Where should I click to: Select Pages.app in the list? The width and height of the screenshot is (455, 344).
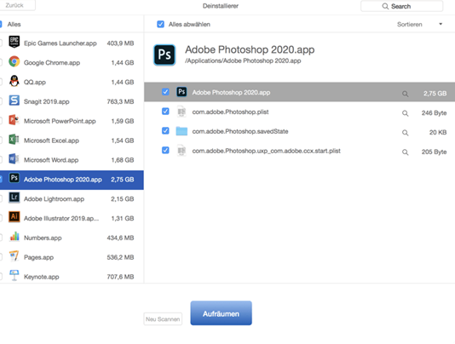[x=72, y=257]
